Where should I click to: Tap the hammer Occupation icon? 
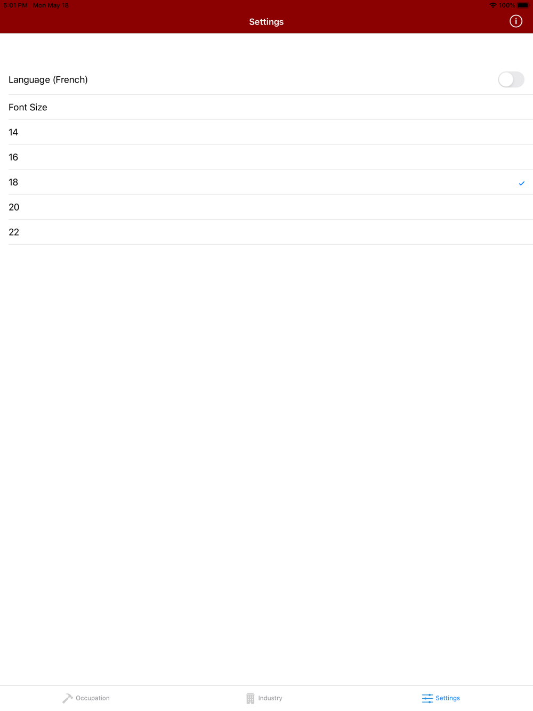point(67,698)
